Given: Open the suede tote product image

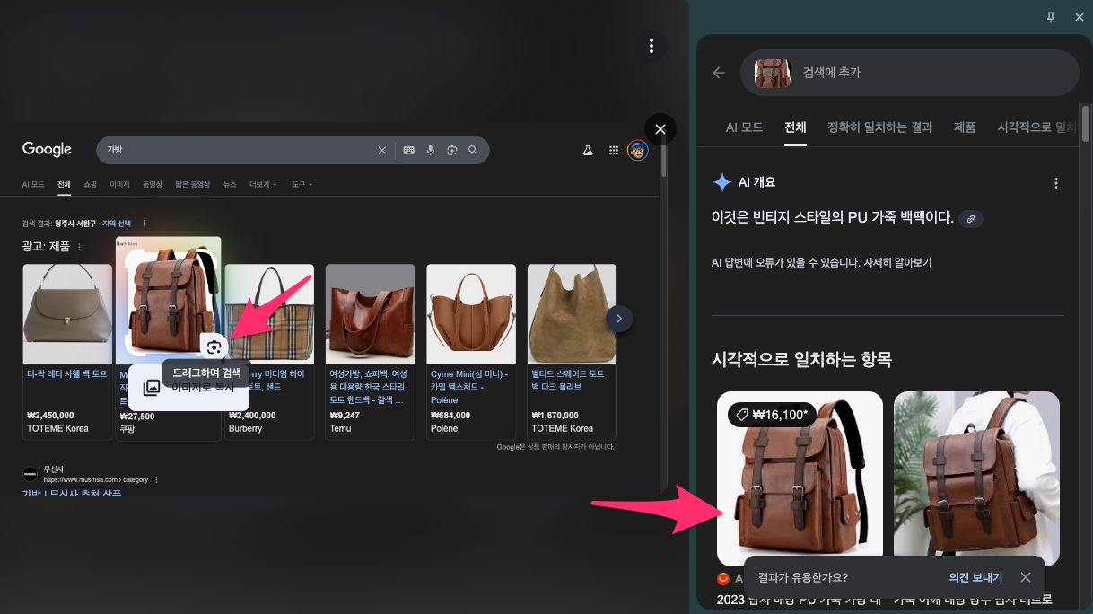Looking at the screenshot, I should (x=572, y=313).
